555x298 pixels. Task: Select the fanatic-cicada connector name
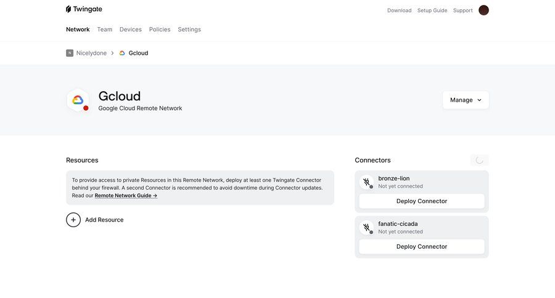click(398, 223)
